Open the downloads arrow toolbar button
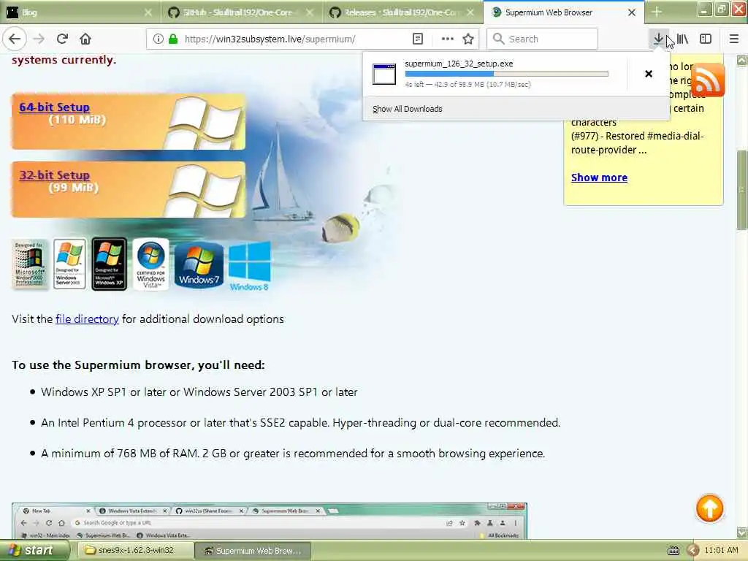 tap(658, 39)
